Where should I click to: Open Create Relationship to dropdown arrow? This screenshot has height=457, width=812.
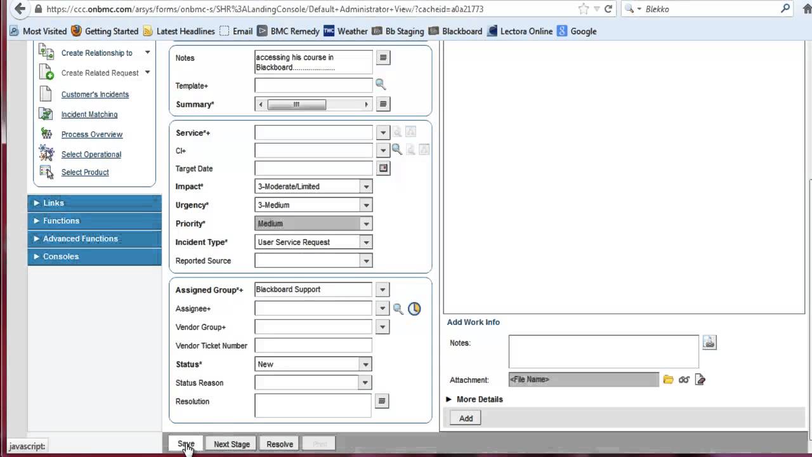point(147,52)
